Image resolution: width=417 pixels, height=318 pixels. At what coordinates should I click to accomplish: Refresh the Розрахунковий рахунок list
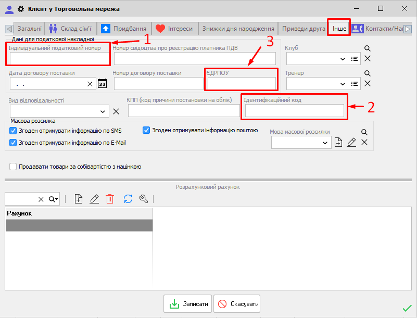(128, 199)
